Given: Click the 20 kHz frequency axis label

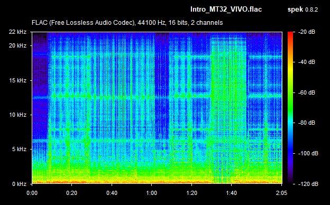Looking at the screenshot, I should tap(17, 45).
